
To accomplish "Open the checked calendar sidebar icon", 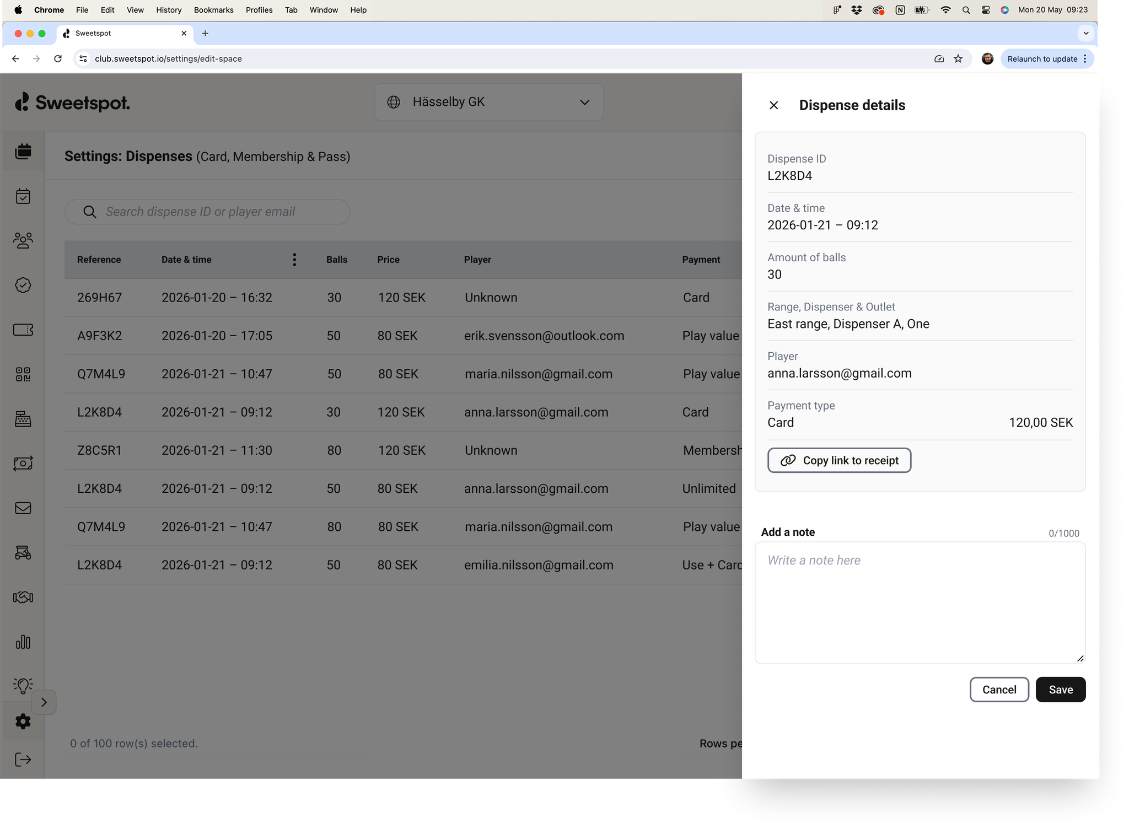I will [x=23, y=196].
